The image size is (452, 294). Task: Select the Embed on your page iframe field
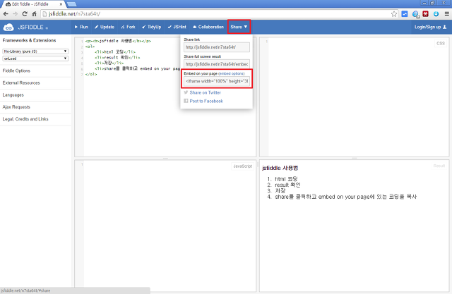[217, 81]
